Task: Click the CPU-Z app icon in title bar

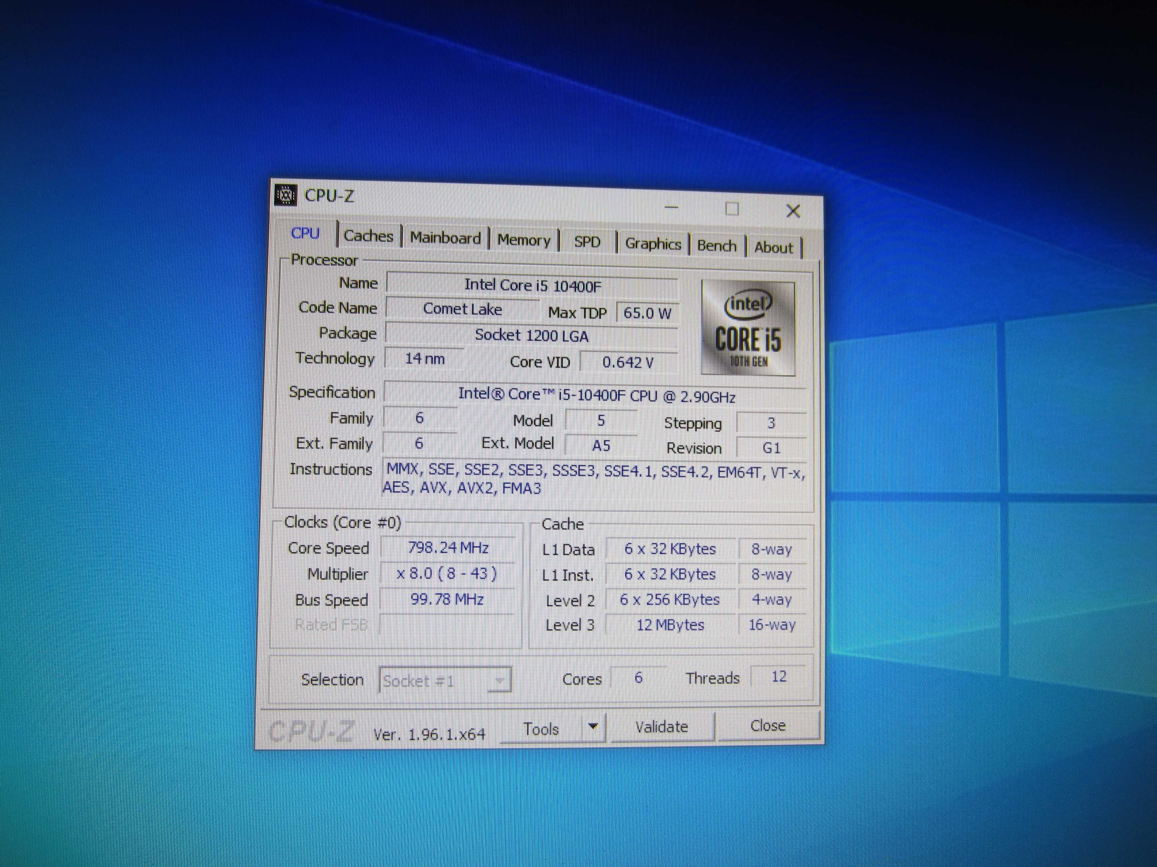Action: click(285, 195)
